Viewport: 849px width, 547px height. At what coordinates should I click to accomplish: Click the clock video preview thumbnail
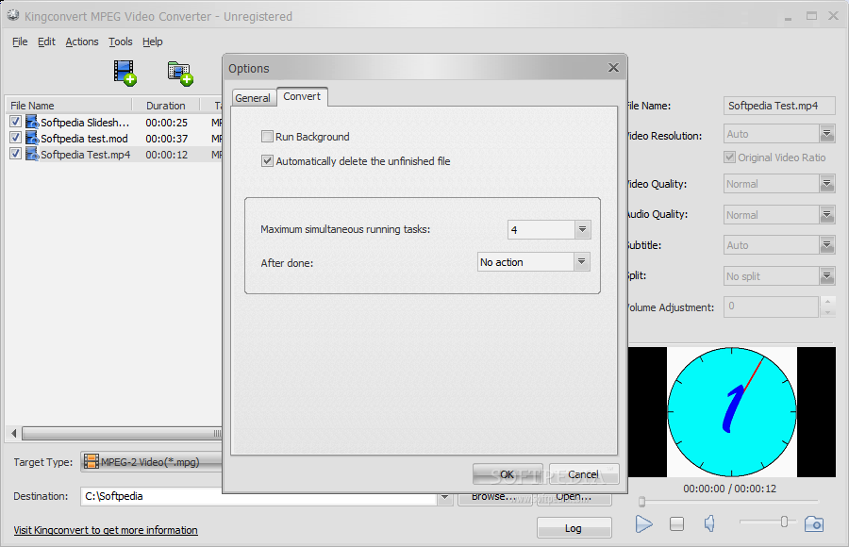pyautogui.click(x=732, y=411)
